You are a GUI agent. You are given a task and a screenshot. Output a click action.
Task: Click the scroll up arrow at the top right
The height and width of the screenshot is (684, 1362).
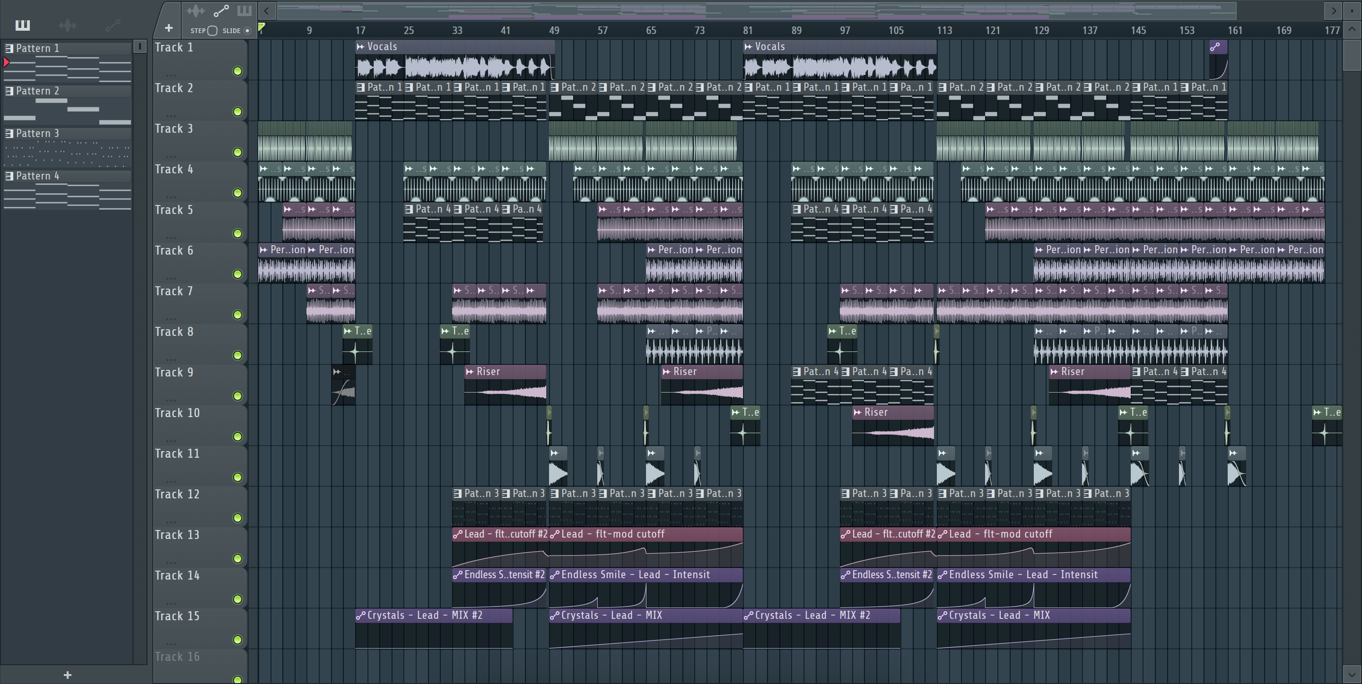(1353, 30)
